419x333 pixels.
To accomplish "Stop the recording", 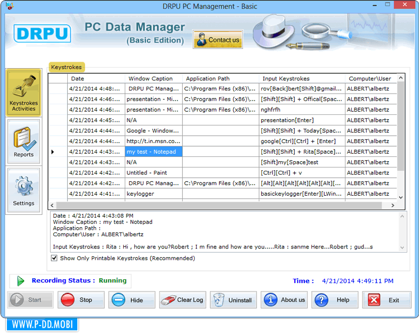I will pyautogui.click(x=81, y=299).
